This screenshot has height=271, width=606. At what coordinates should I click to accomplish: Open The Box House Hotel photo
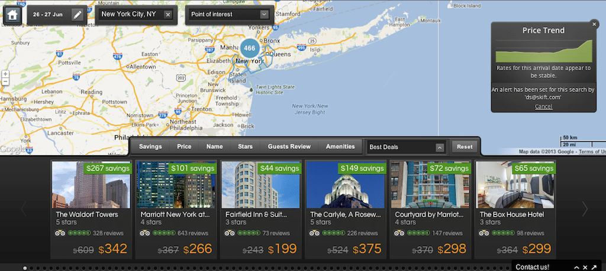click(x=515, y=185)
